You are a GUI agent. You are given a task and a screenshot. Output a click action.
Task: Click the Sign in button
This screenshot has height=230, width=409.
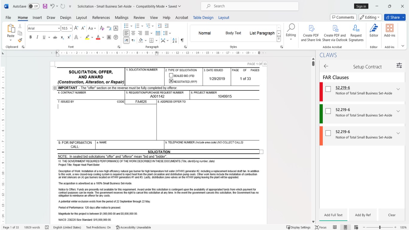pyautogui.click(x=361, y=6)
